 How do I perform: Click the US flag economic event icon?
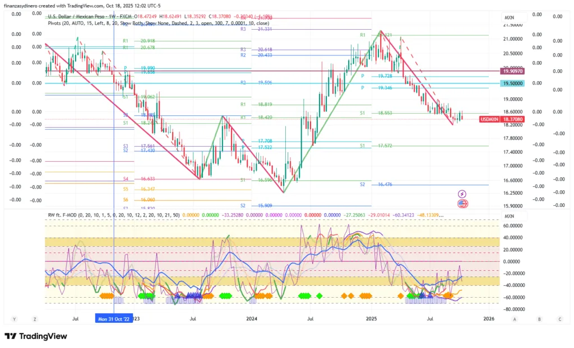pos(462,204)
